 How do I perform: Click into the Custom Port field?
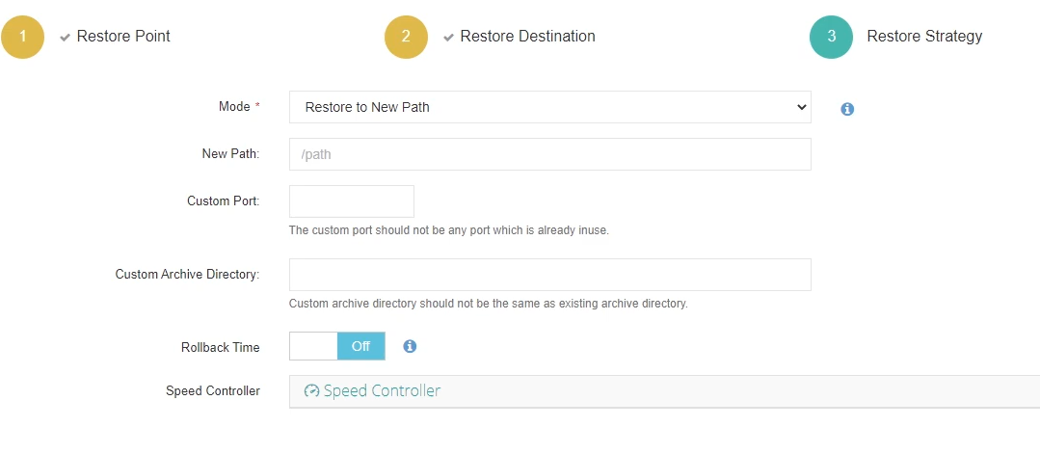pyautogui.click(x=352, y=201)
